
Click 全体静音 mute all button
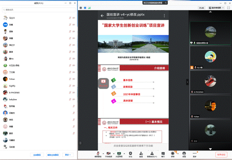pos(37,155)
